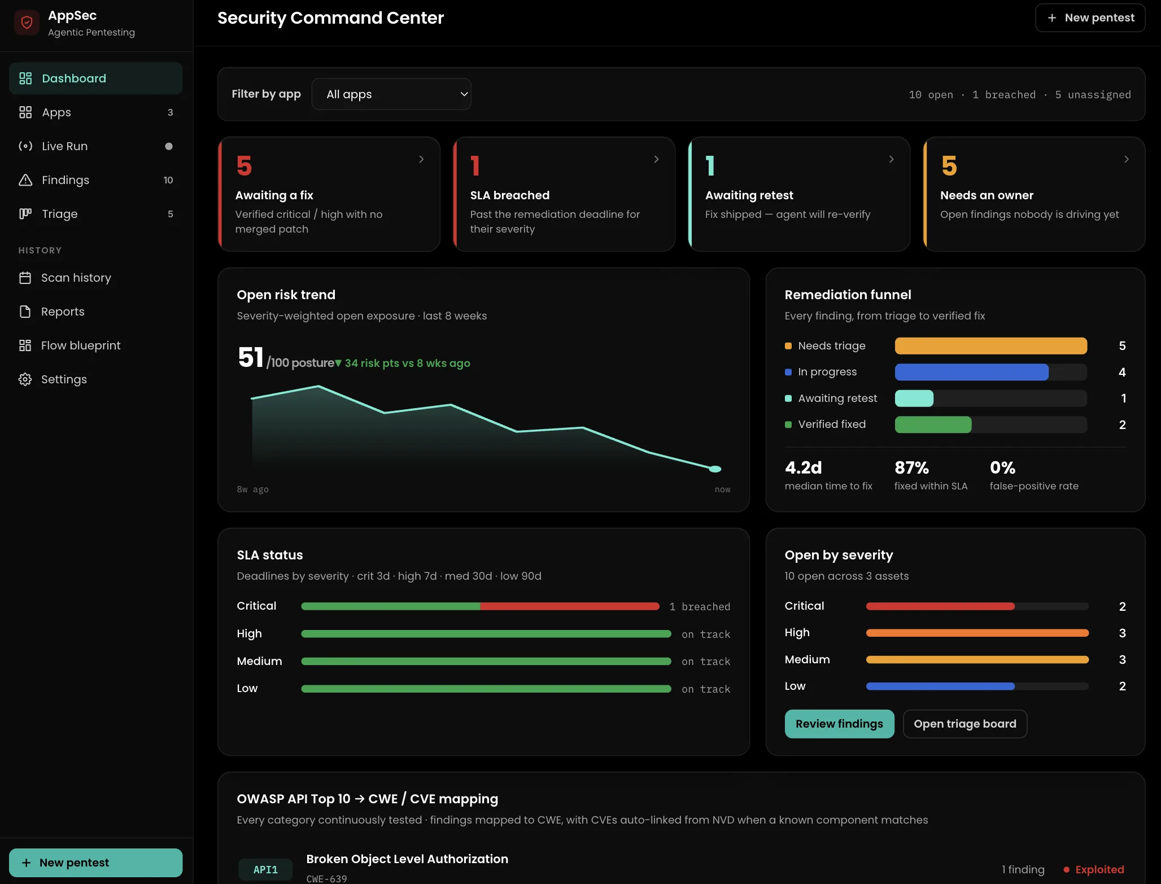Click the Dashboard grid icon in sidebar

click(x=25, y=78)
